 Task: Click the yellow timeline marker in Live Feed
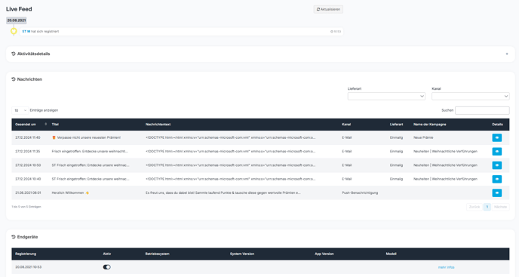pos(14,31)
